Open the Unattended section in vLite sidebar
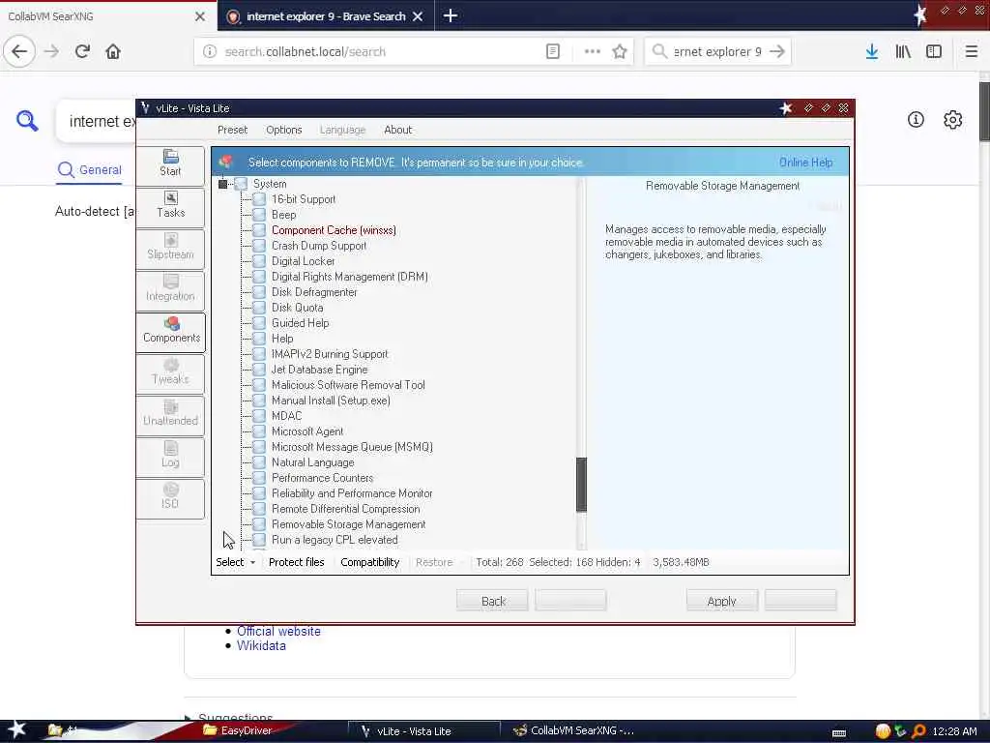Image resolution: width=990 pixels, height=743 pixels. click(x=170, y=414)
